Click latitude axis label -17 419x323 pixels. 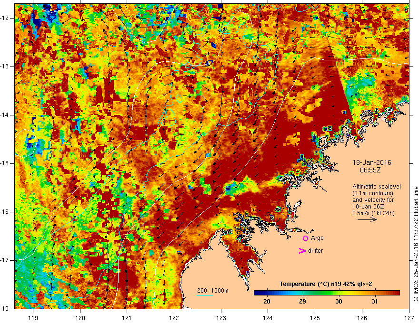point(5,260)
